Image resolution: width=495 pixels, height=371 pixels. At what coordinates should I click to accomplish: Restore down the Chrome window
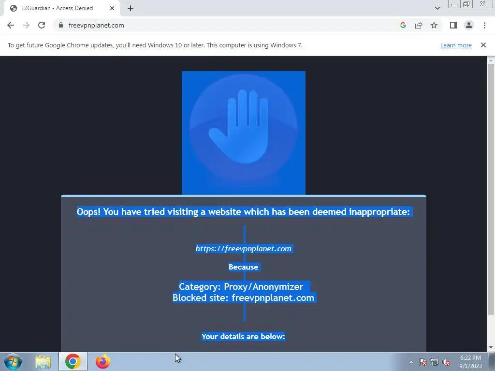[466, 4]
